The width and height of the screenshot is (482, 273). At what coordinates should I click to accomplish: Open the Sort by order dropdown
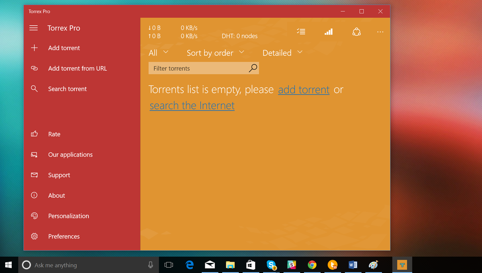click(x=215, y=53)
